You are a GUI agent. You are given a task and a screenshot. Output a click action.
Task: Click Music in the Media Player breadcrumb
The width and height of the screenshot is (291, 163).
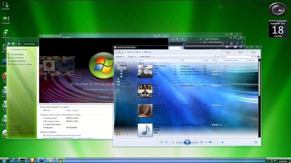click(138, 52)
